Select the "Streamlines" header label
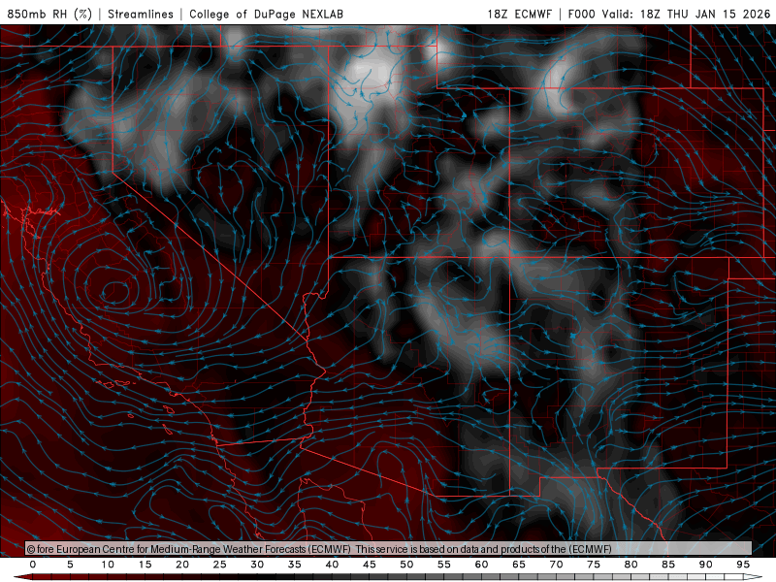The width and height of the screenshot is (776, 582). tap(141, 14)
